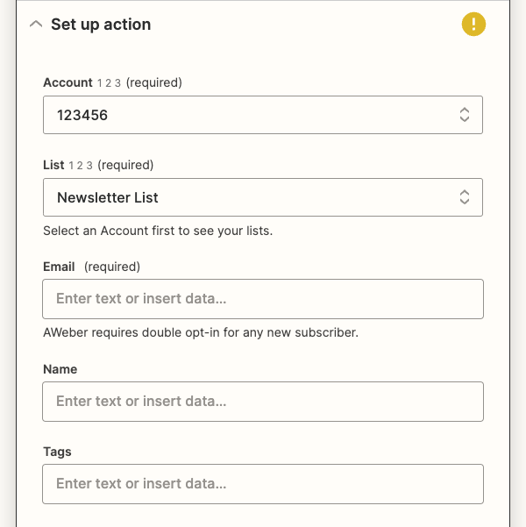Click the Name field label
Screen dimensions: 526x527
60,369
